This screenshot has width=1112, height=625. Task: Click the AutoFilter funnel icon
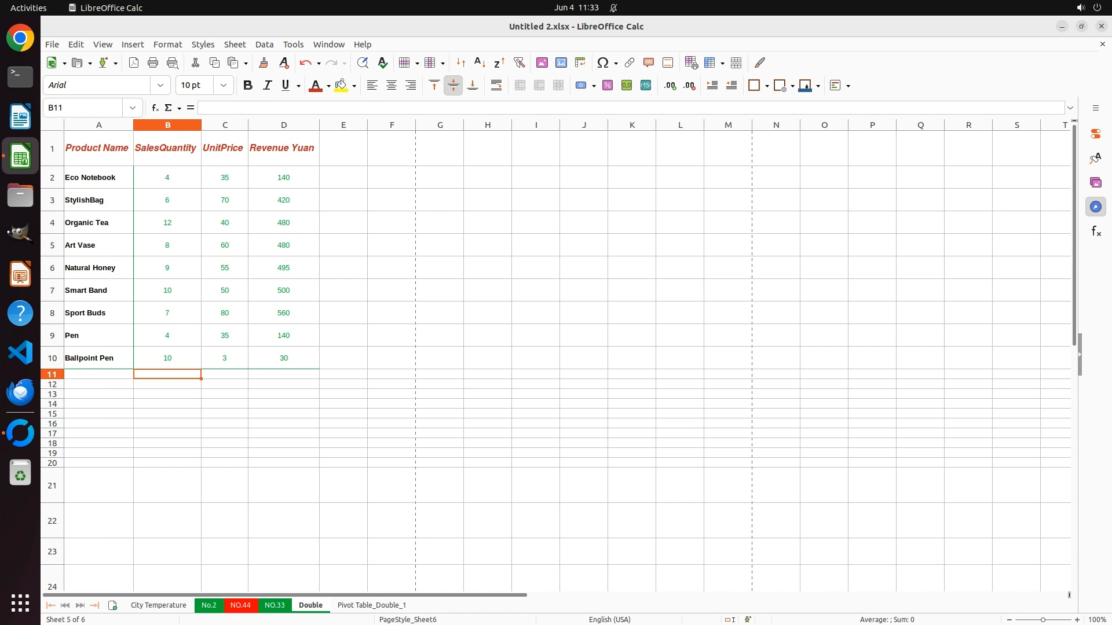point(519,62)
